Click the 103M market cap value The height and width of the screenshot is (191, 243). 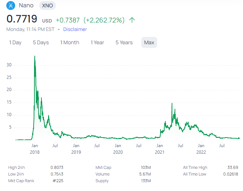pos(146,167)
